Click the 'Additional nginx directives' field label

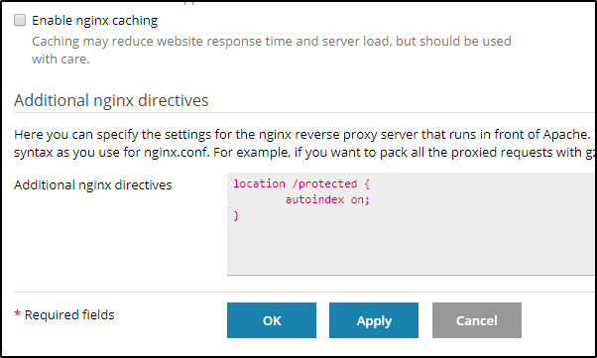pos(93,185)
